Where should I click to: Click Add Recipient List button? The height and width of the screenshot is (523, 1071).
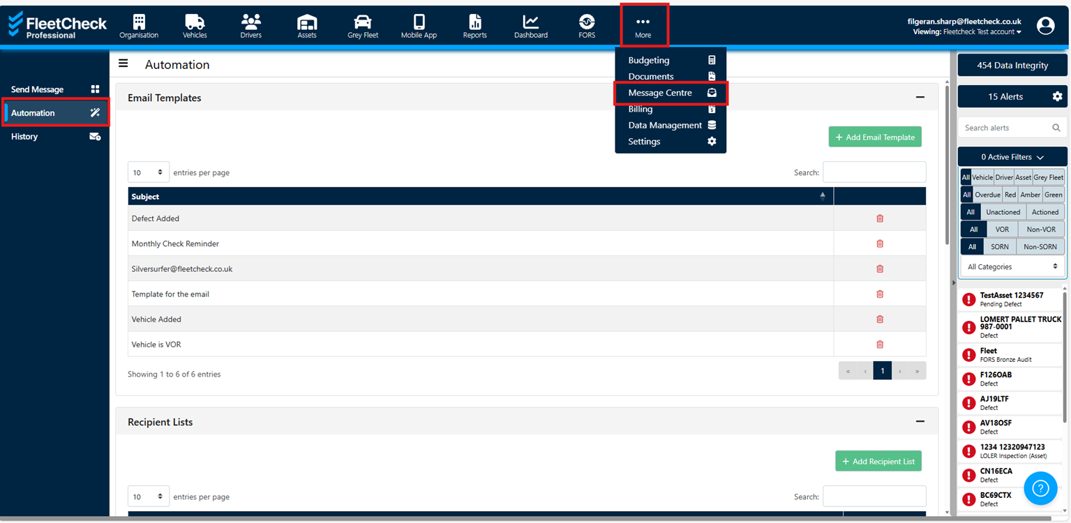pos(878,461)
